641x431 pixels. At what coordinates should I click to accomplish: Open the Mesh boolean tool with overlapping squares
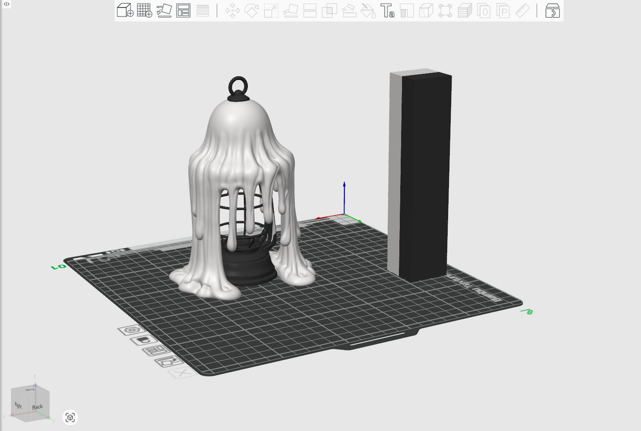click(330, 10)
